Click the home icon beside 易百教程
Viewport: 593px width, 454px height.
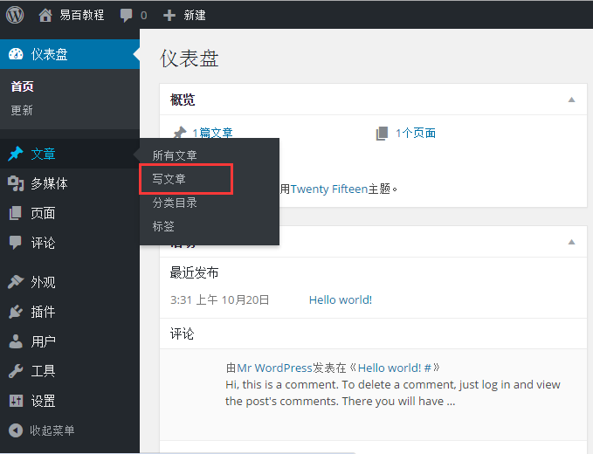pos(45,15)
